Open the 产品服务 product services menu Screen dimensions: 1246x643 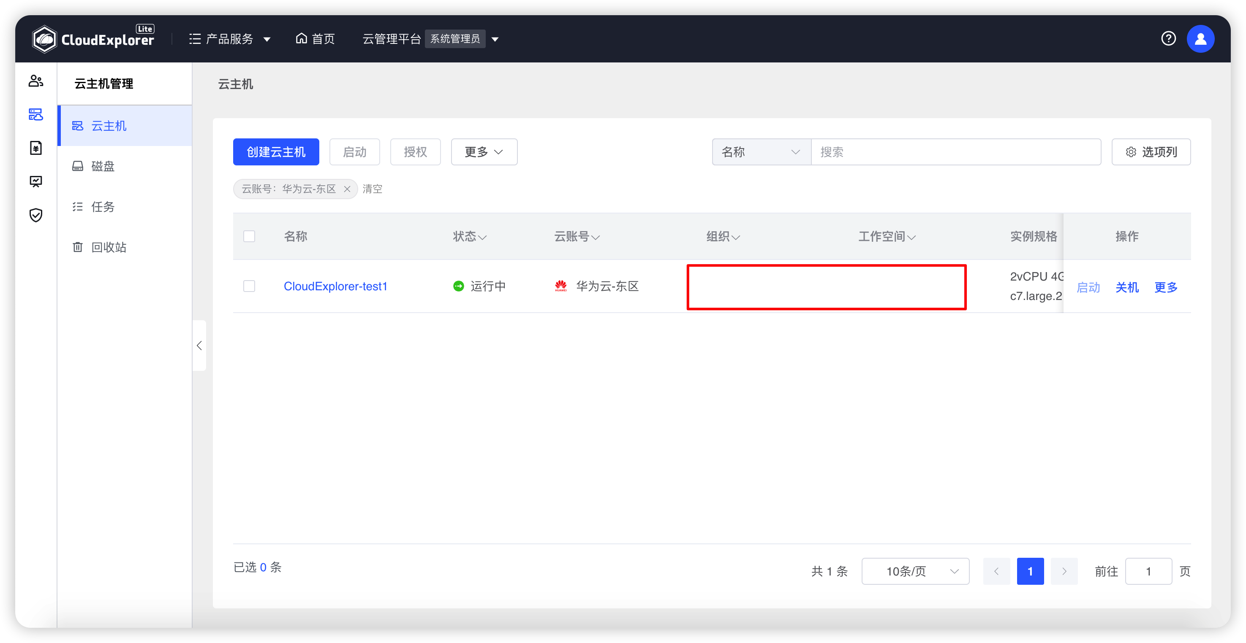pyautogui.click(x=229, y=39)
